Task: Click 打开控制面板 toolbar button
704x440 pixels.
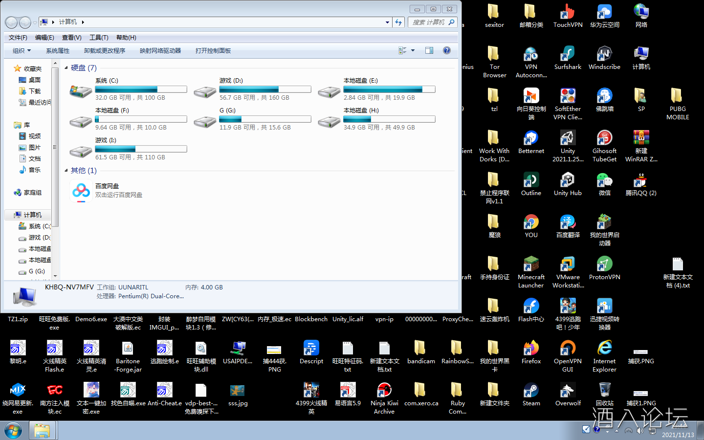Action: click(x=213, y=51)
